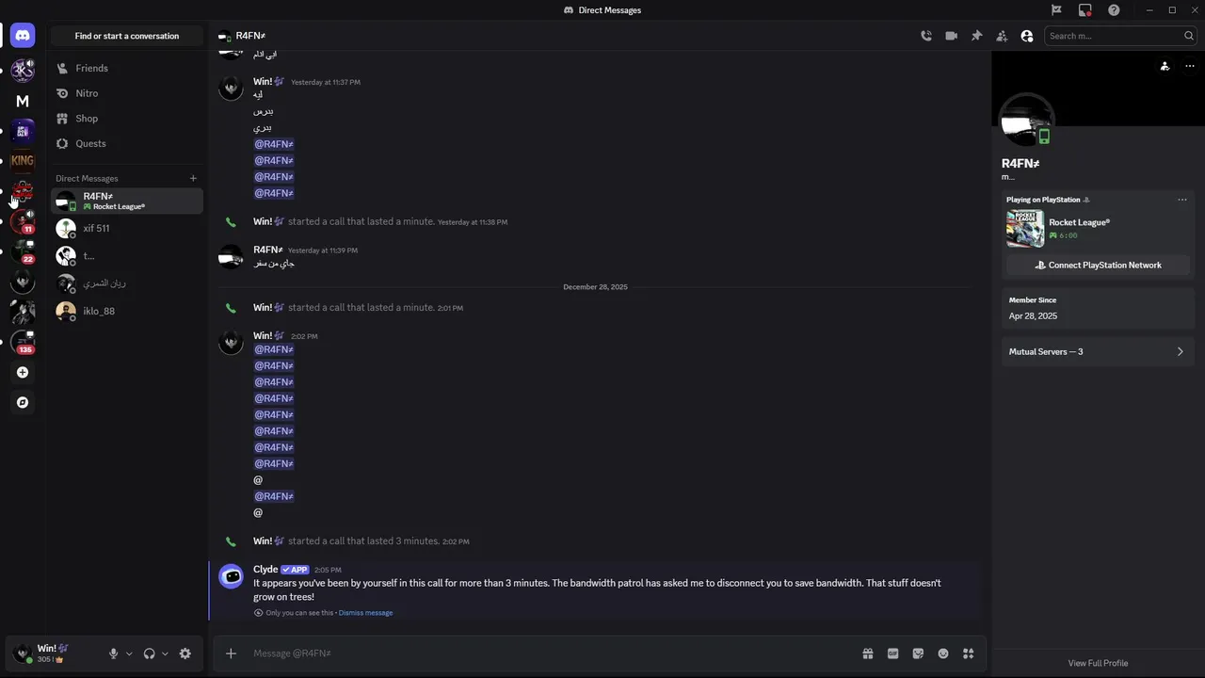Viewport: 1205px width, 678px height.
Task: Toggle headphone deafen
Action: (149, 654)
